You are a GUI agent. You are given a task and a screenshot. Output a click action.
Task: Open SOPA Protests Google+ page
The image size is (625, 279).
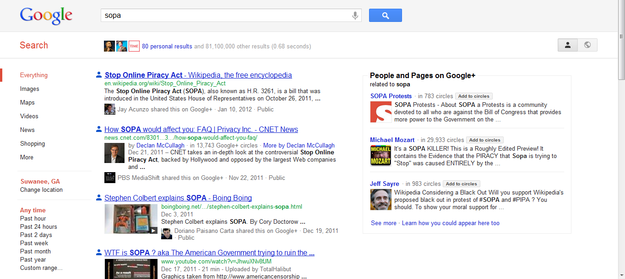(x=391, y=96)
